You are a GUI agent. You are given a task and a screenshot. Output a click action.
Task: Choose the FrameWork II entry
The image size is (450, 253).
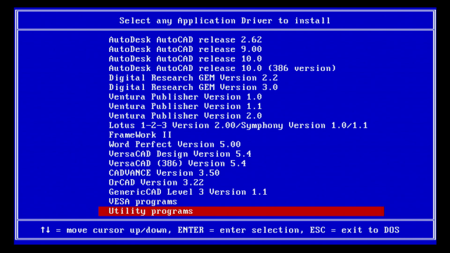140,135
